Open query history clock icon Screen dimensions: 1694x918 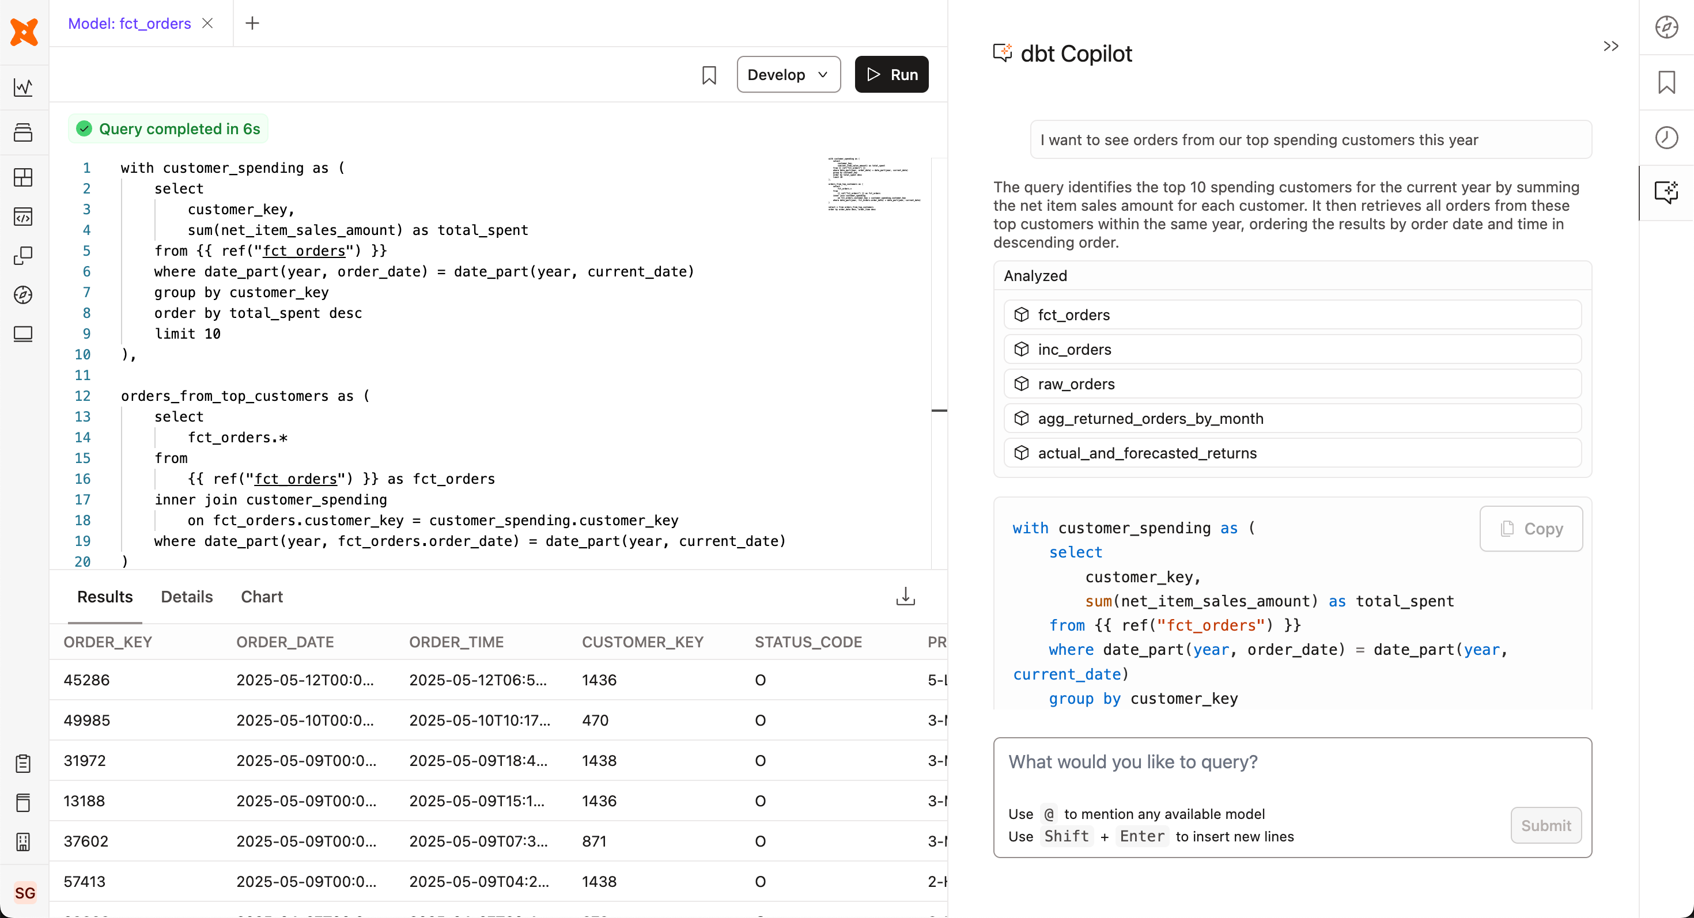[x=1666, y=137]
